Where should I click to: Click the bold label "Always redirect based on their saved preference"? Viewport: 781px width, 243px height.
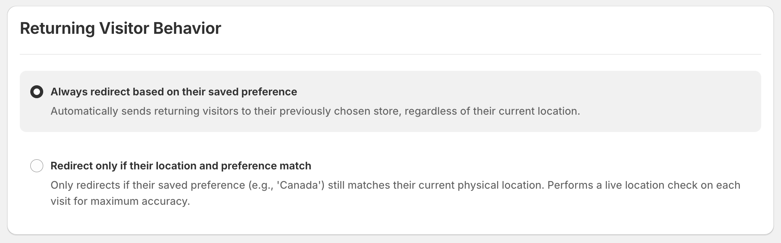(x=173, y=92)
